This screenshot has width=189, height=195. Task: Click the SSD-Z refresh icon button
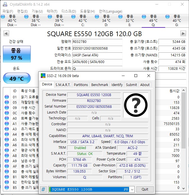[43, 189]
